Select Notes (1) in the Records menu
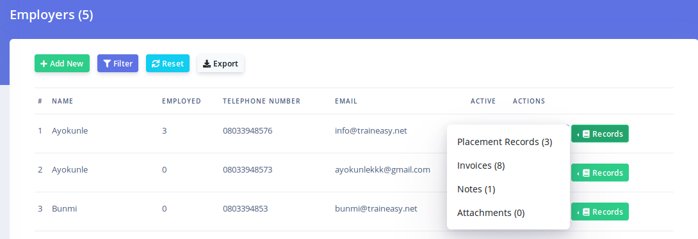The image size is (698, 239). point(476,189)
